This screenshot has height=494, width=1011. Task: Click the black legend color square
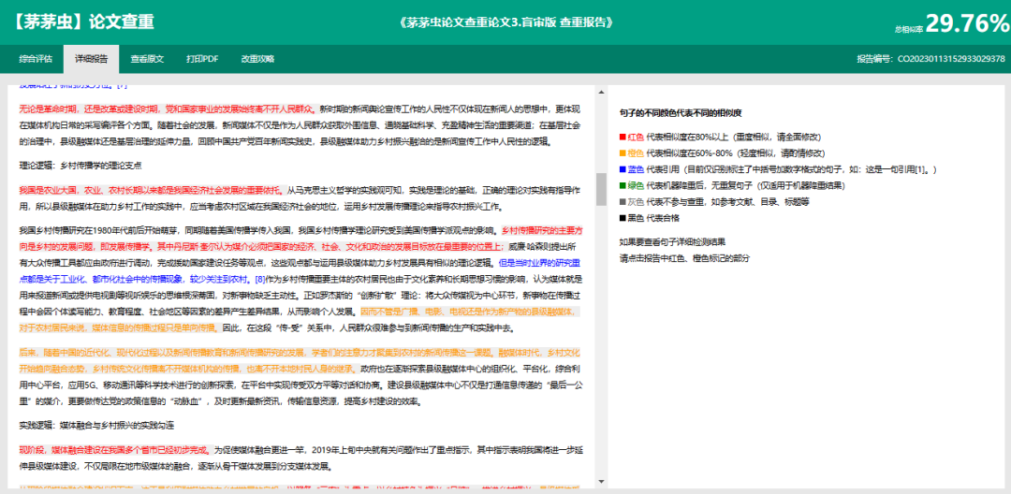[x=623, y=218]
